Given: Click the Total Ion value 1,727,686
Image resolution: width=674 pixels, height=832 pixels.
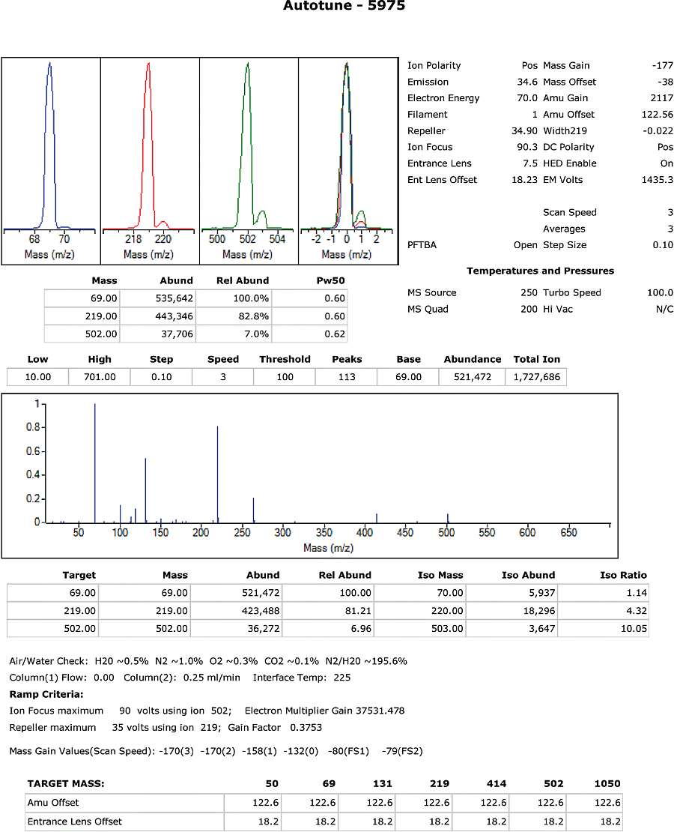Looking at the screenshot, I should (x=536, y=377).
